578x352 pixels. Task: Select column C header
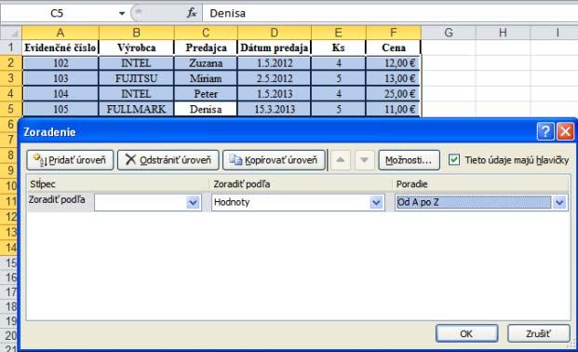(206, 33)
